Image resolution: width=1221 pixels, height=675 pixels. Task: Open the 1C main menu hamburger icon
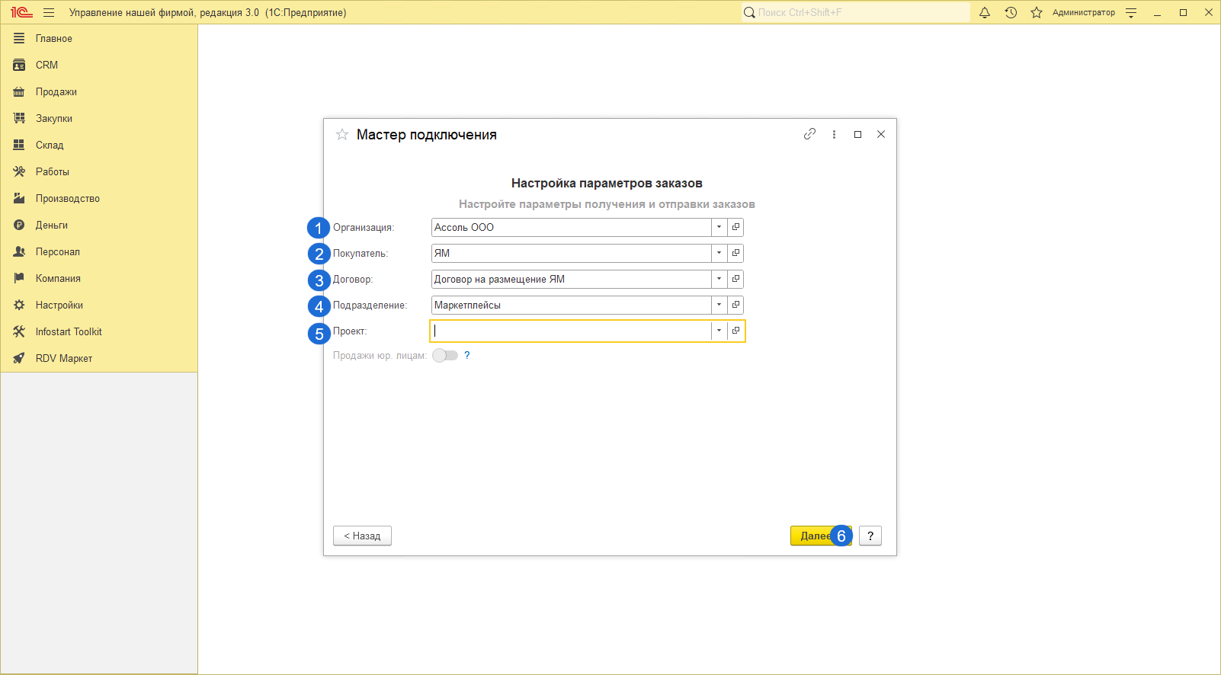pos(49,12)
